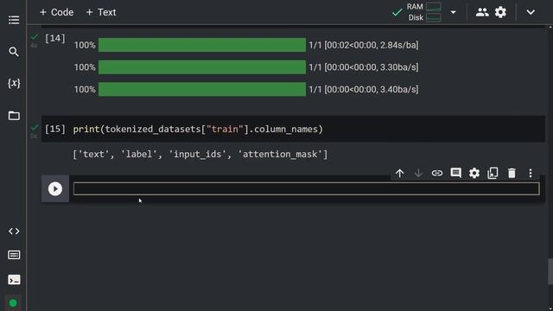Click the column names output list

[x=200, y=154]
